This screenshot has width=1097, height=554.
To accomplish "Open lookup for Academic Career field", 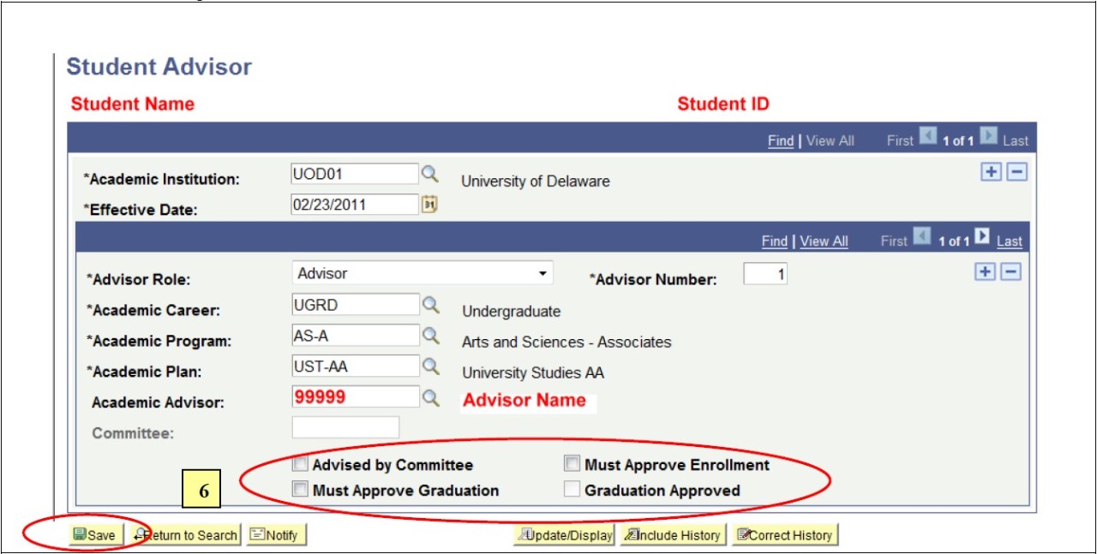I will [x=430, y=304].
